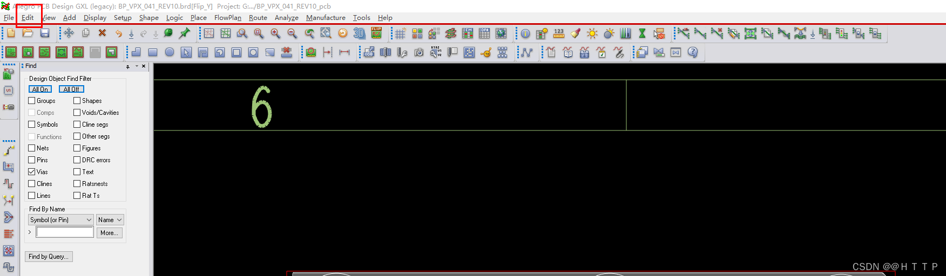The width and height of the screenshot is (946, 276).
Task: Click the More... button
Action: [110, 233]
